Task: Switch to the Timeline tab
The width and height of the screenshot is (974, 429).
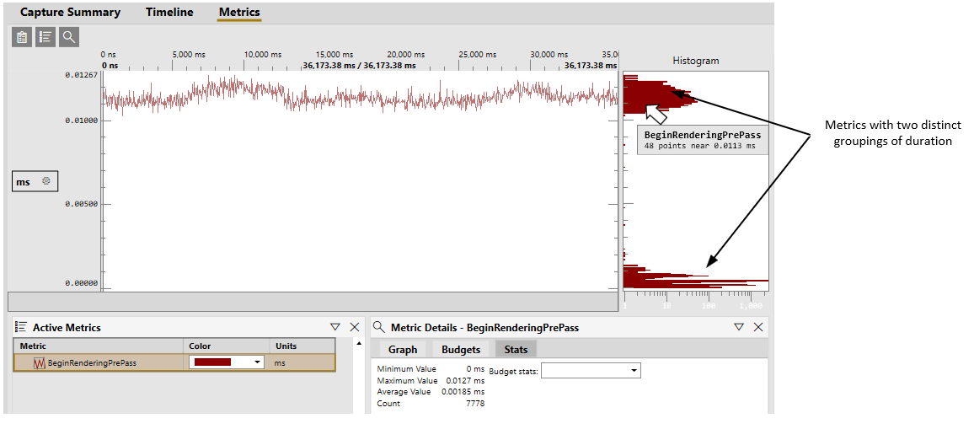Action: tap(169, 13)
